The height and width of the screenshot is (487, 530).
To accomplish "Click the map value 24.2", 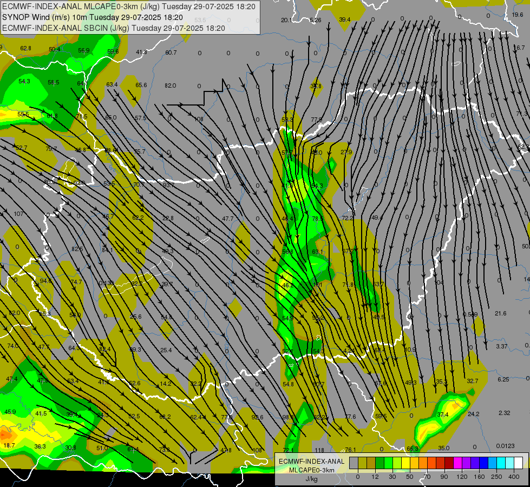I will coord(474,413).
